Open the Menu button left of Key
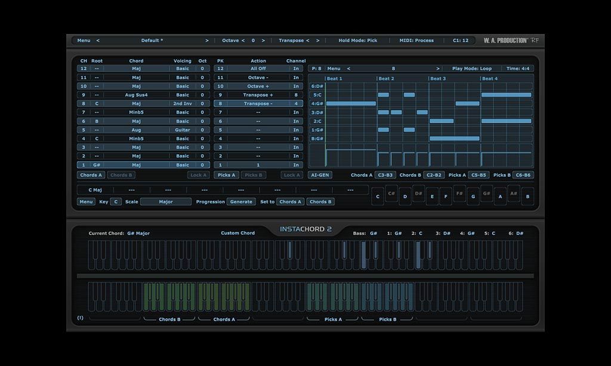Screen dimensions: 611x366 point(86,201)
